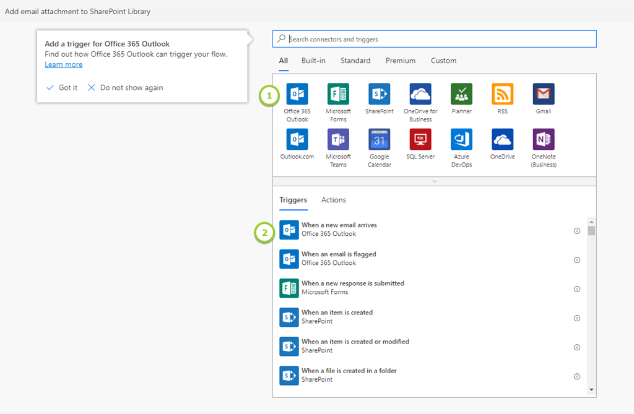Switch to the Actions tab
The height and width of the screenshot is (414, 634).
pyautogui.click(x=333, y=200)
